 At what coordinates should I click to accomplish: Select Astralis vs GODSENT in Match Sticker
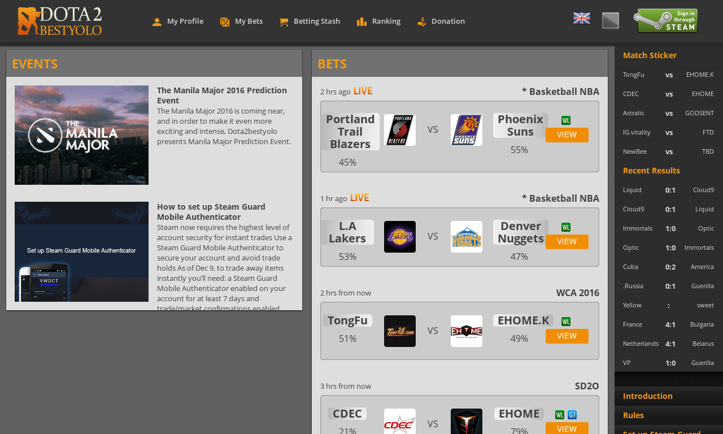pos(669,113)
